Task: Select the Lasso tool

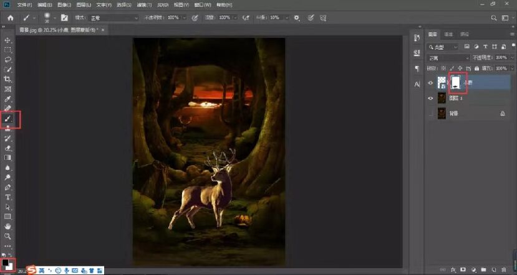Action: click(x=7, y=60)
